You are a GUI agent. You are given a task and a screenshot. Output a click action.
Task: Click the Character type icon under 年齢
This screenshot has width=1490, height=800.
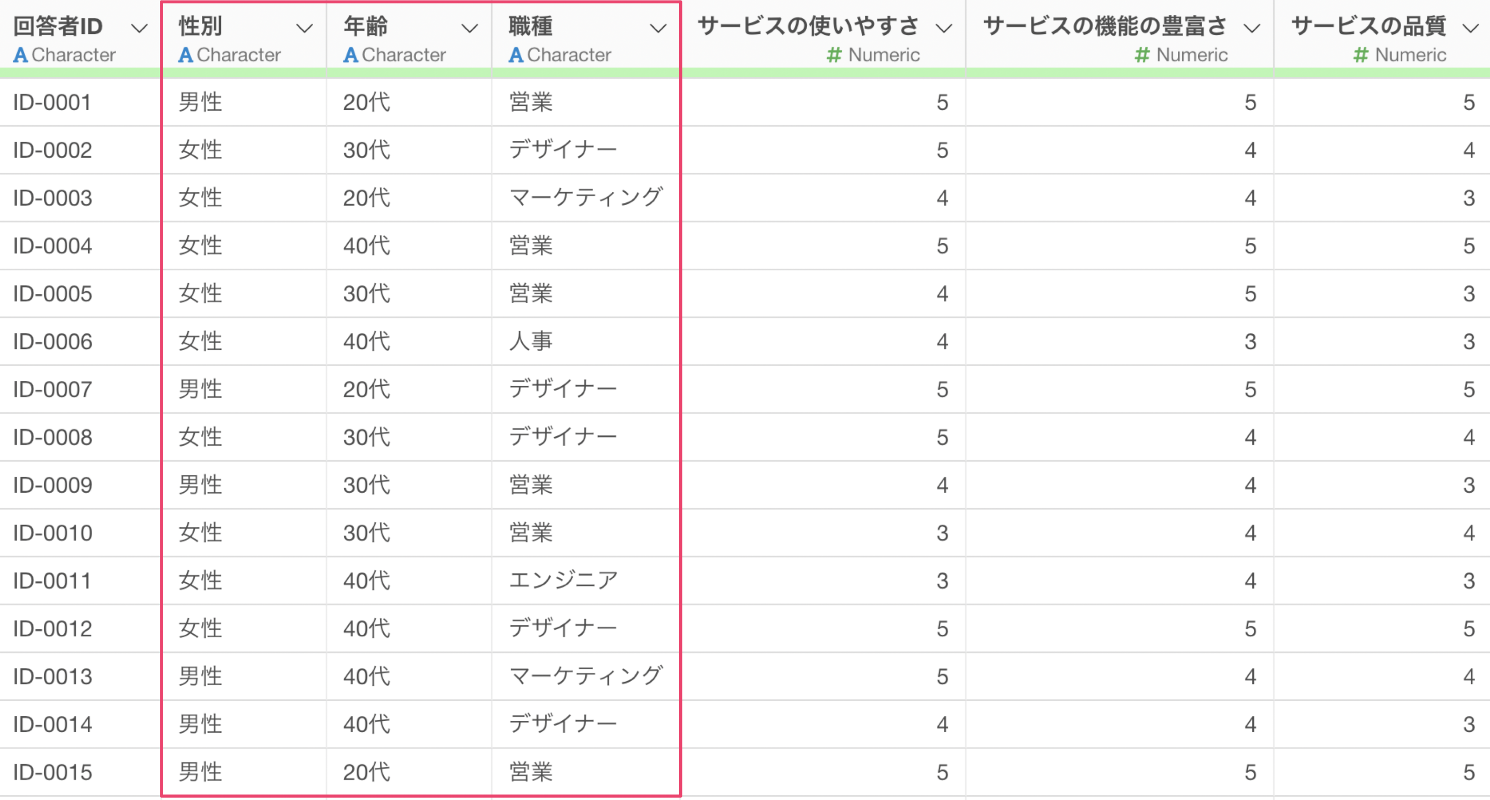[x=350, y=55]
